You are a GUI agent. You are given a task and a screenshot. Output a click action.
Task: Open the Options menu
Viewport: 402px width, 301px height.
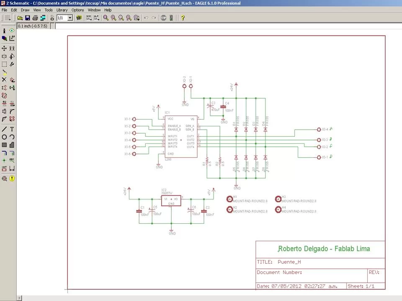pos(77,10)
